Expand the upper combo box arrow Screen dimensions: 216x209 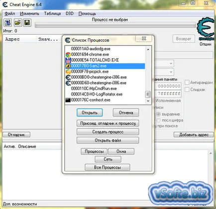(171, 64)
